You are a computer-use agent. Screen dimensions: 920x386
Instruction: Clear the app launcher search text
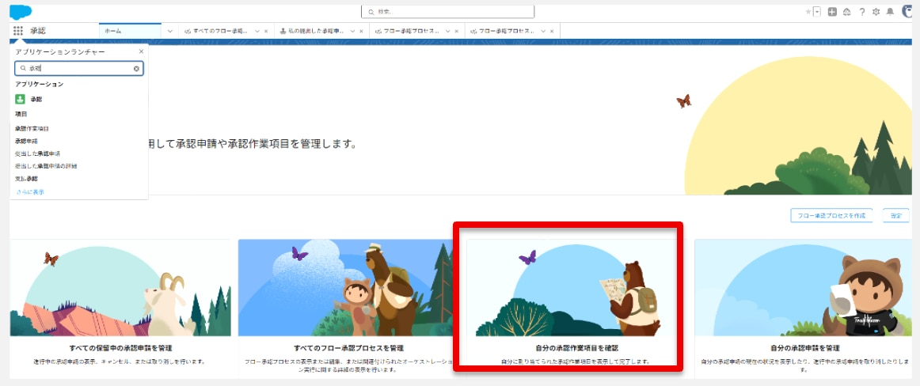tap(136, 69)
